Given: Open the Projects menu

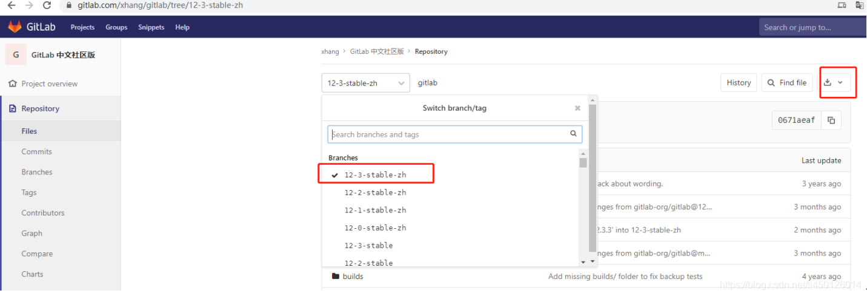Looking at the screenshot, I should 82,27.
